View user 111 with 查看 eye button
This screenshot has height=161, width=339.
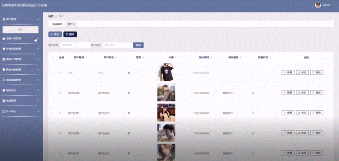pyautogui.click(x=288, y=72)
